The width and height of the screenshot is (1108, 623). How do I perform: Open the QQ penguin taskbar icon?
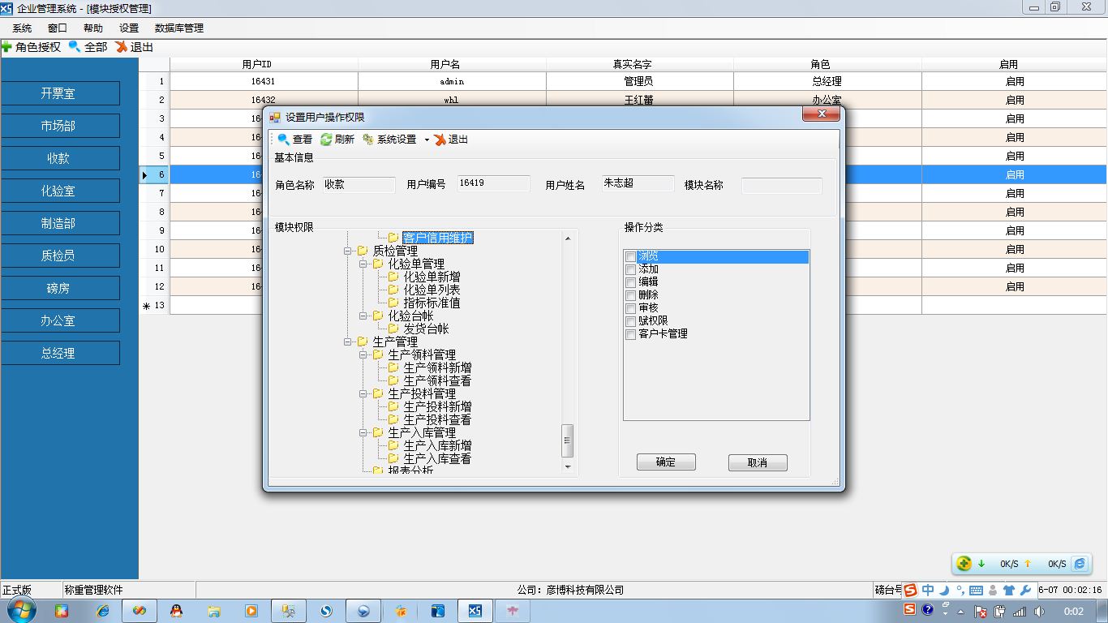pyautogui.click(x=177, y=611)
